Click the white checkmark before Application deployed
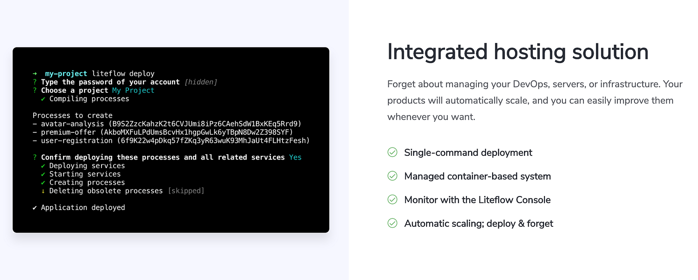Screen dimensions: 698x280 point(35,208)
